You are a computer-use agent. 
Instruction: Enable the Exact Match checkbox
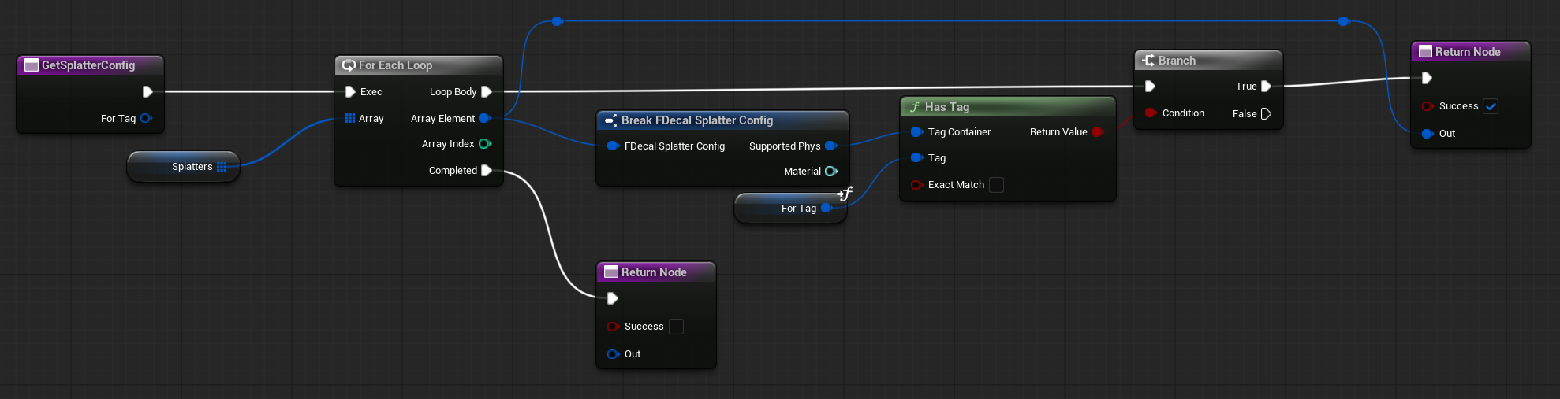pyautogui.click(x=996, y=185)
